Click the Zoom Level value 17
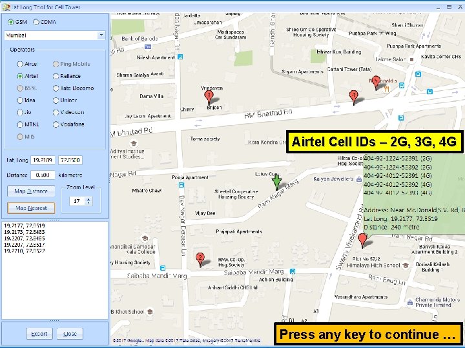465x348 pixels. (77, 201)
